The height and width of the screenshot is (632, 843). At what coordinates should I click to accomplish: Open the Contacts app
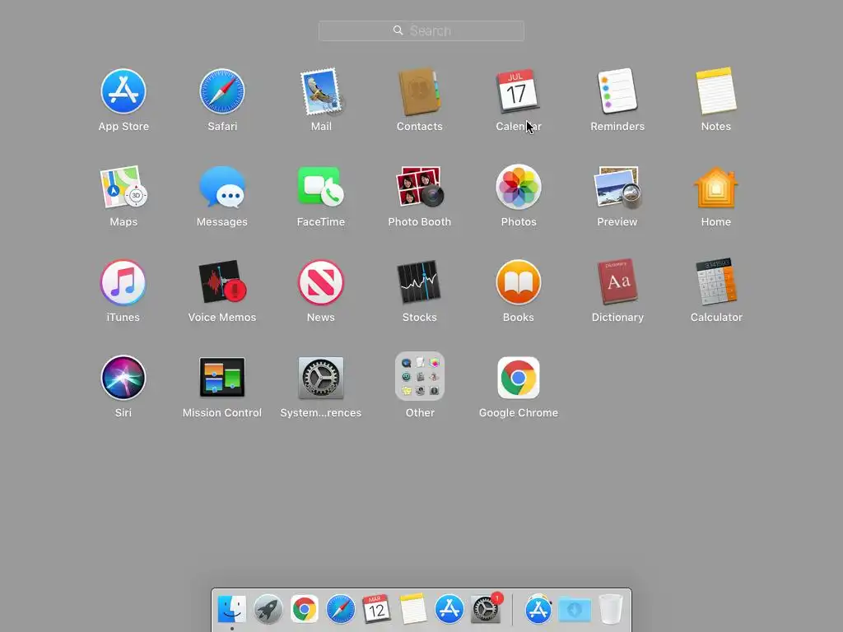(x=419, y=91)
